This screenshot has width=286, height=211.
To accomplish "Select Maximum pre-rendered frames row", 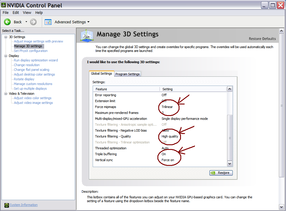I will point(160,113).
